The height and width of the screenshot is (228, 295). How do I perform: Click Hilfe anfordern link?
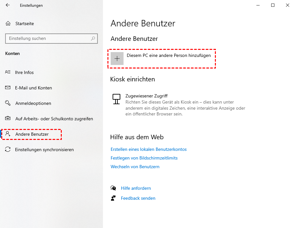point(136,188)
